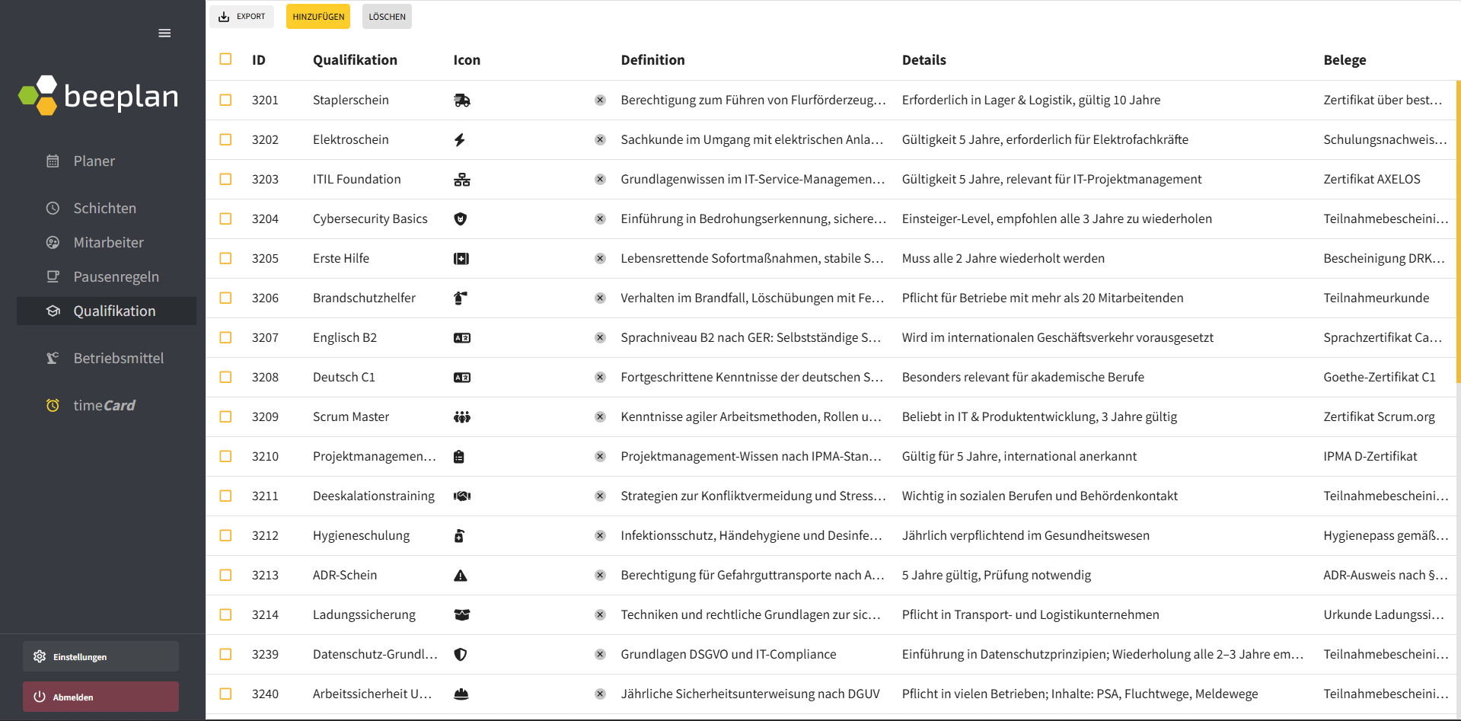
Task: Click the Definition cell of Hygieneschulung
Action: (x=751, y=536)
